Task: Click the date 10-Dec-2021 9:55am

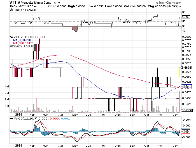Action: (24, 6)
